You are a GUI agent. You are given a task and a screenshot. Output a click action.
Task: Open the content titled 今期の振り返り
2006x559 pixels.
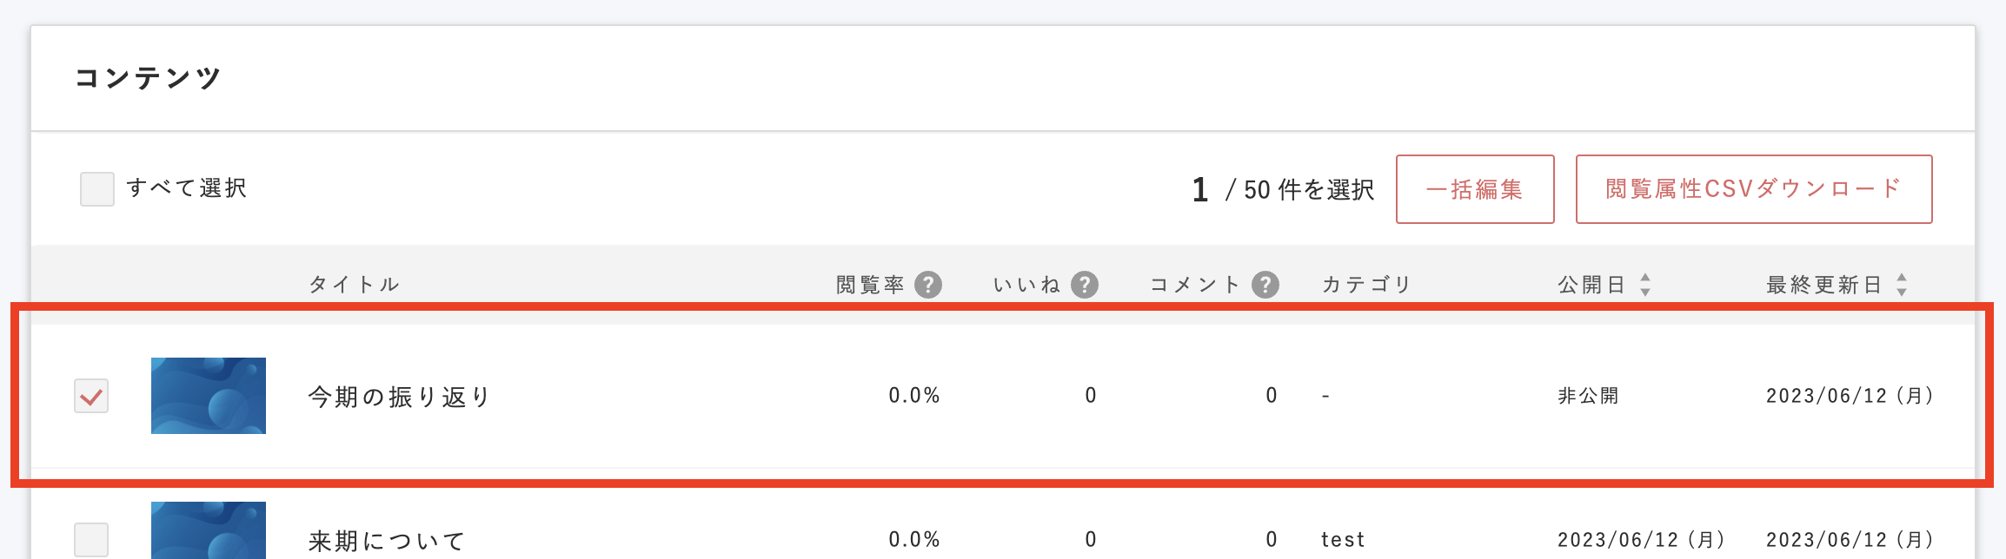pos(396,396)
